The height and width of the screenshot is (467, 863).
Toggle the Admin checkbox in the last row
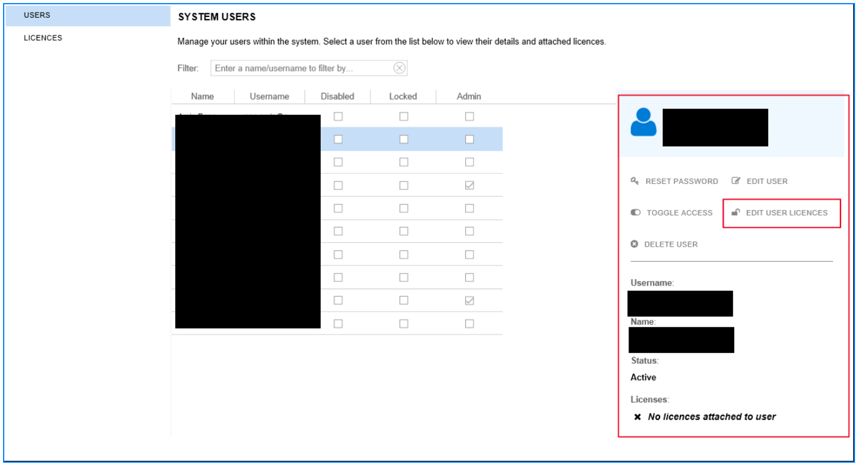pos(470,324)
